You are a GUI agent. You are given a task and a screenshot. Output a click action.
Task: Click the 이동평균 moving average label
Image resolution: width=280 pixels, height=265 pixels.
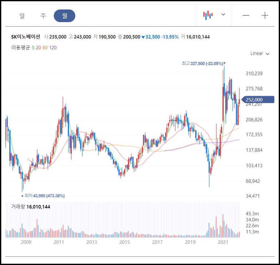(x=21, y=47)
